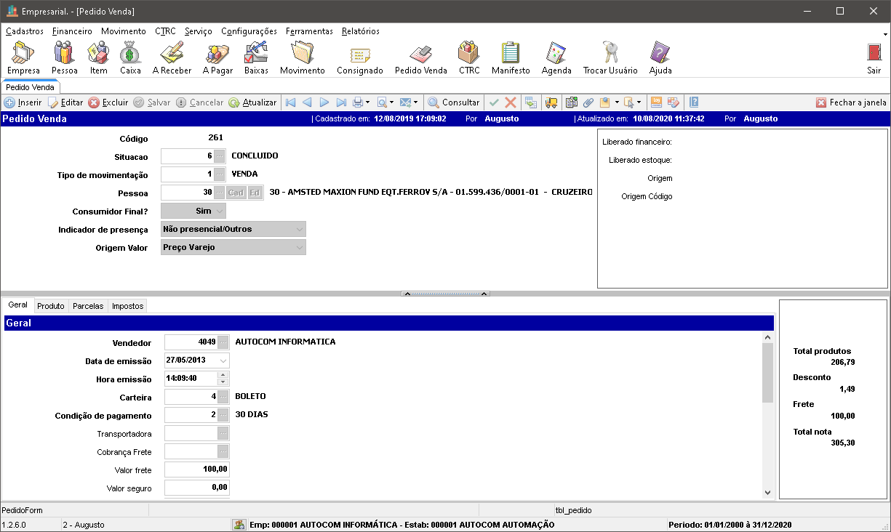Expand the Consumidor Final dropdown
This screenshot has width=891, height=532.
pos(220,211)
